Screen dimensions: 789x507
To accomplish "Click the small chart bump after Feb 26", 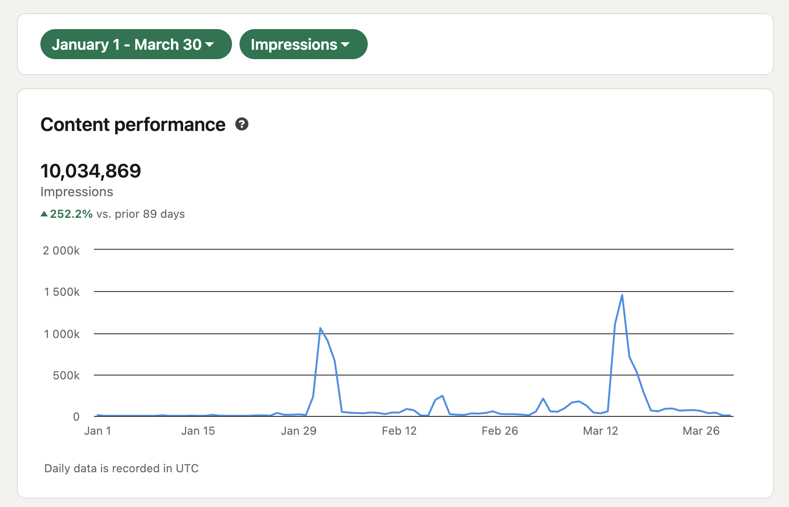I will coord(543,399).
